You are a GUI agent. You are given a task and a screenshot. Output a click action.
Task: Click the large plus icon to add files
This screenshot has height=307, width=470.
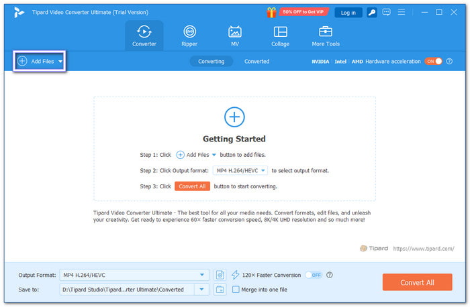(x=234, y=117)
